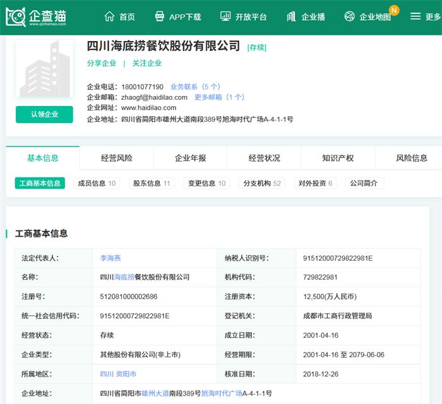Click the printer icon beside APP下载
This screenshot has height=404, width=442.
160,16
